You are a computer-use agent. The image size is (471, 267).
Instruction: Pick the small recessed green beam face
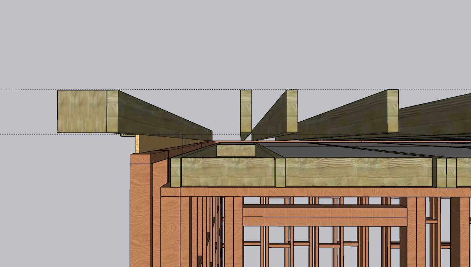tap(236, 150)
